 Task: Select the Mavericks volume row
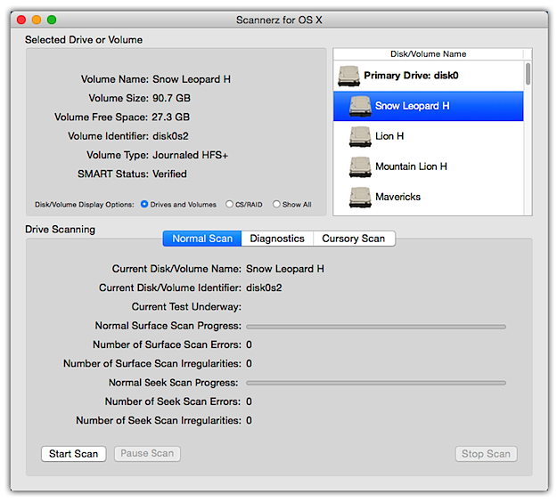(428, 198)
